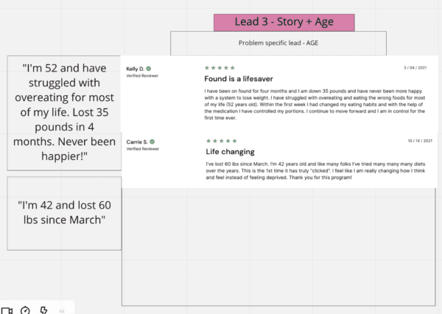Click the star rating on Carrie's review
This screenshot has width=442, height=314.
222,141
